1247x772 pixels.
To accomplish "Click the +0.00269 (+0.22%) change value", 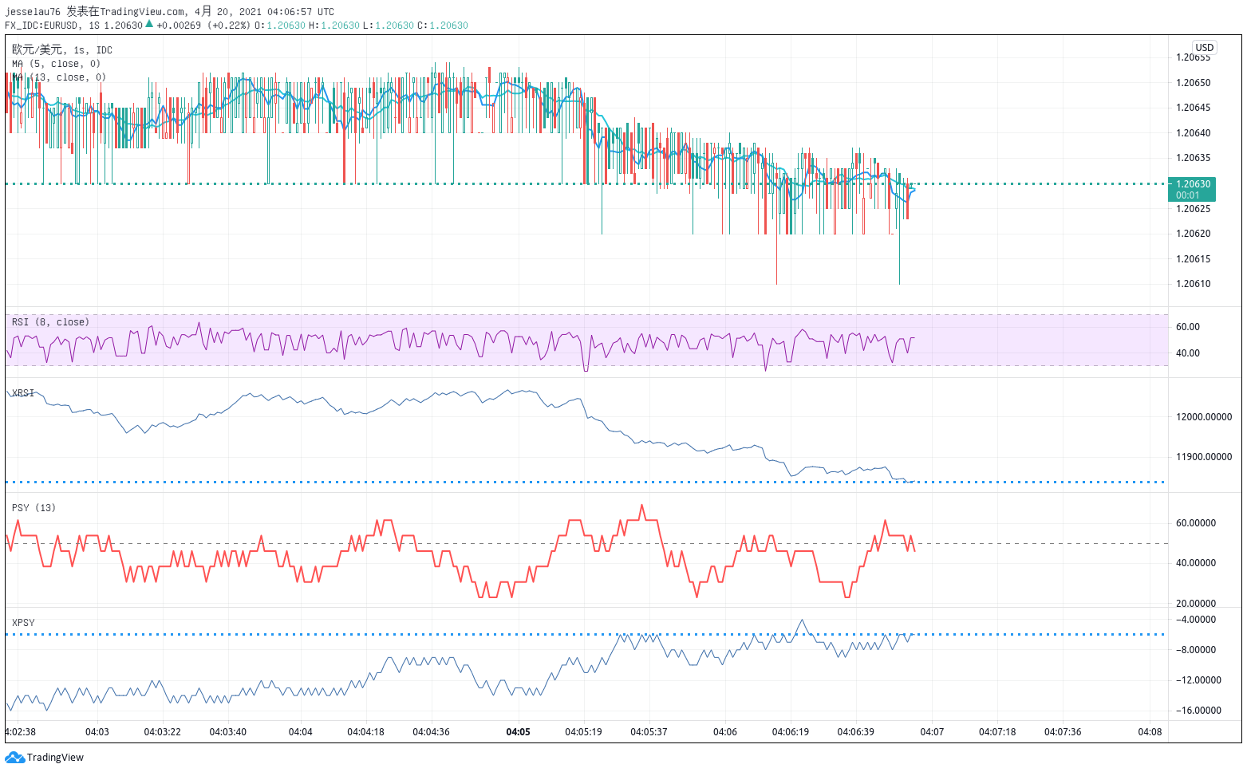I will 203,26.
